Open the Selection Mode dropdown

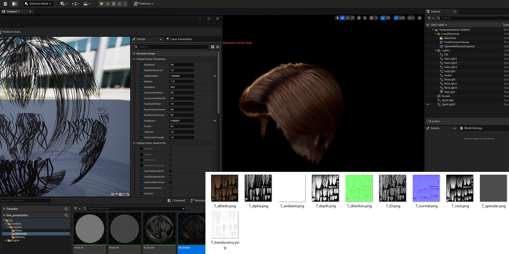[x=39, y=4]
